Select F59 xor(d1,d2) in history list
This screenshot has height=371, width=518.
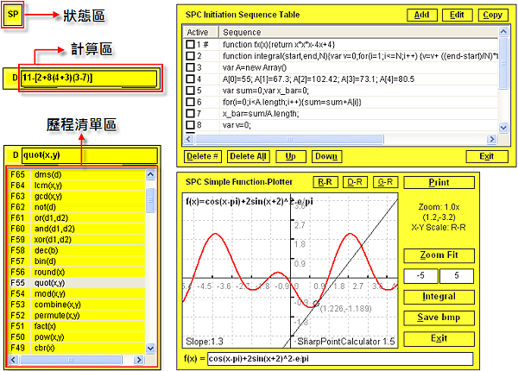(x=77, y=240)
